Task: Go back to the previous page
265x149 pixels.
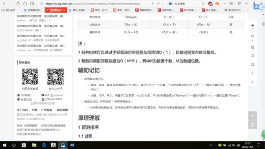Action: (x=4, y=4)
